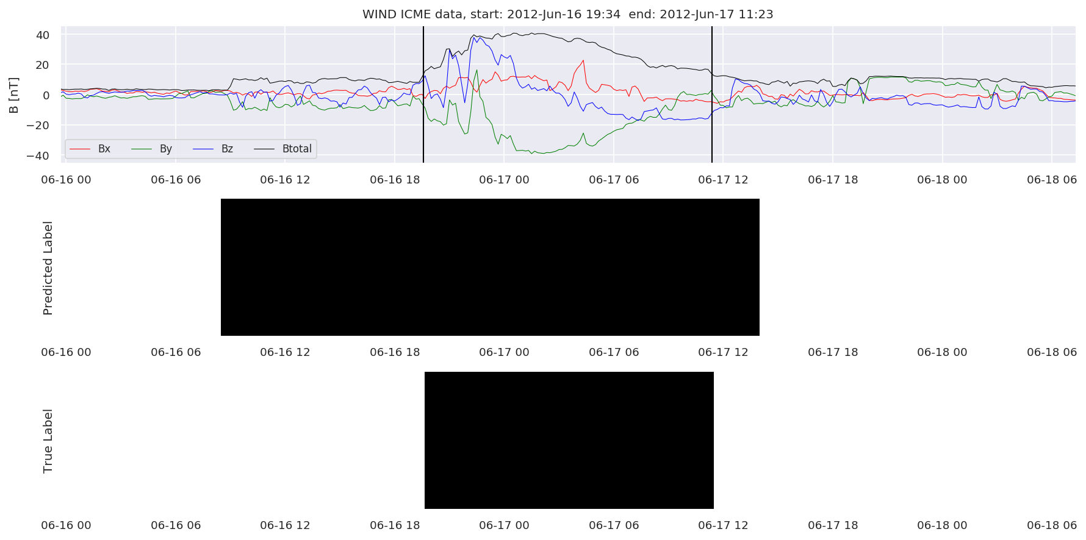
Task: Click the "B [nT]" y-axis label
Action: pos(14,95)
